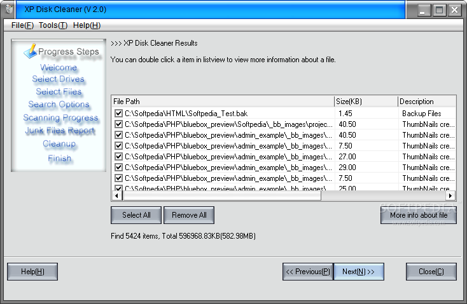Click the Cleanup progress step

(x=59, y=143)
